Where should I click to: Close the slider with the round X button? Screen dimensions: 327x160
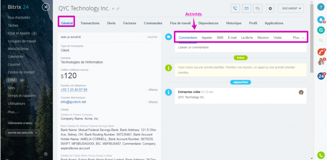click(46, 7)
